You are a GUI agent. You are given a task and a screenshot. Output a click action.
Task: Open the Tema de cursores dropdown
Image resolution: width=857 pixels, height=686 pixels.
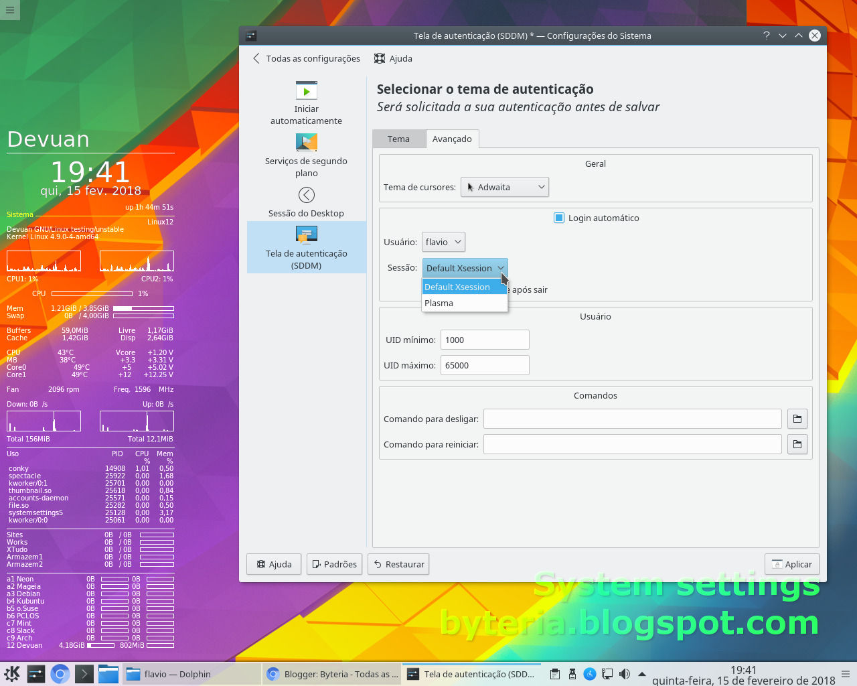[504, 187]
